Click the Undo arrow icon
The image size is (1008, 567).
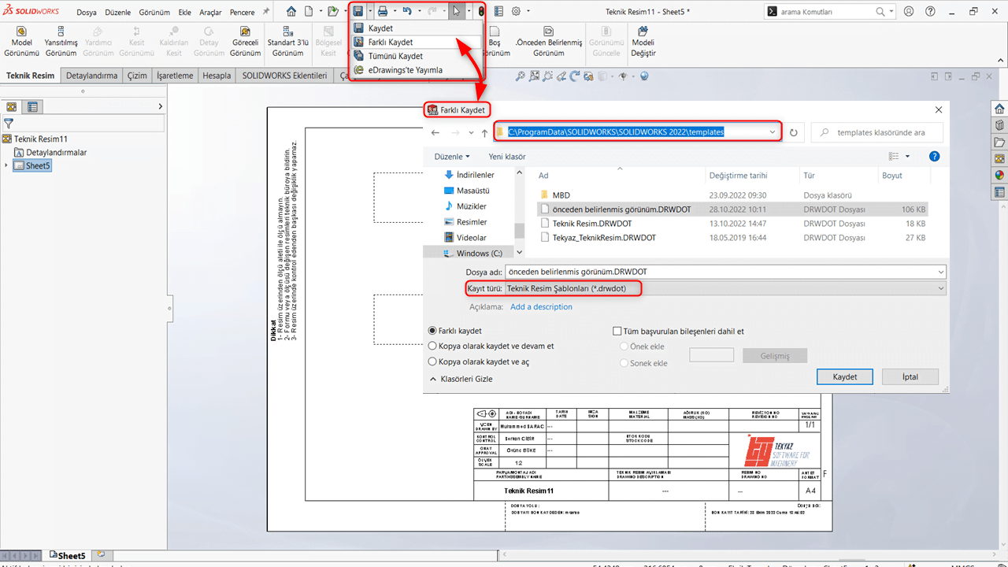(407, 12)
